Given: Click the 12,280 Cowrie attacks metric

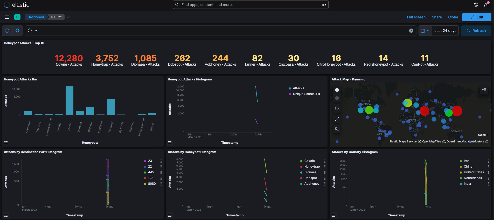Looking at the screenshot, I should coord(69,60).
